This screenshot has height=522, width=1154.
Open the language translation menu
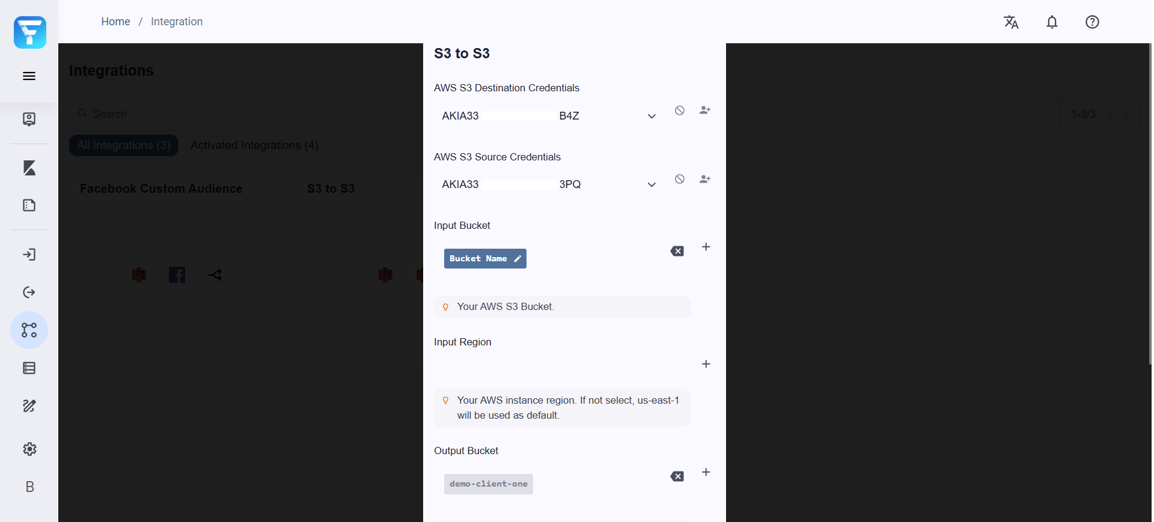click(x=1012, y=22)
